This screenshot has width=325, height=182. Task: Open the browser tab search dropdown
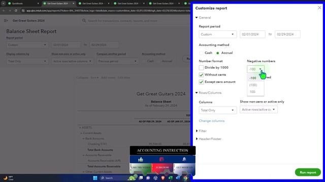point(4,4)
